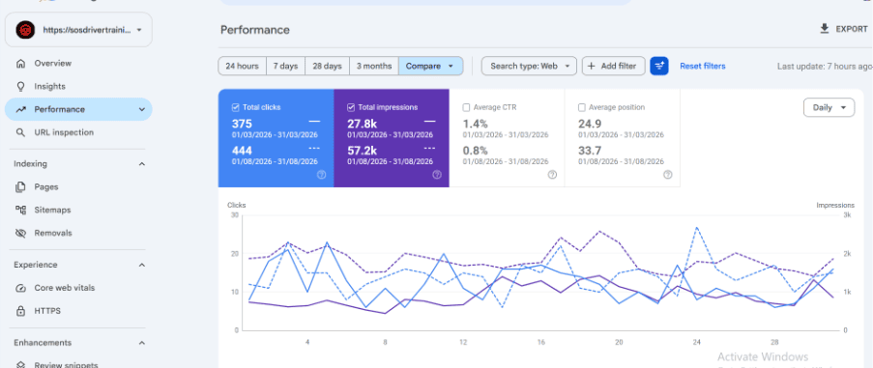
Task: Select the 28 days range tab
Action: tap(328, 66)
